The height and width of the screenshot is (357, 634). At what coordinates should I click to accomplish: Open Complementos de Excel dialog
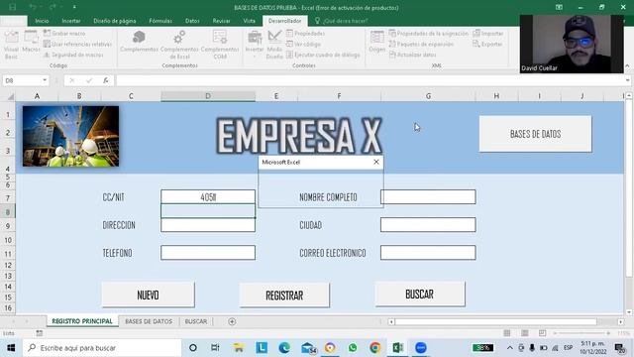pos(179,45)
